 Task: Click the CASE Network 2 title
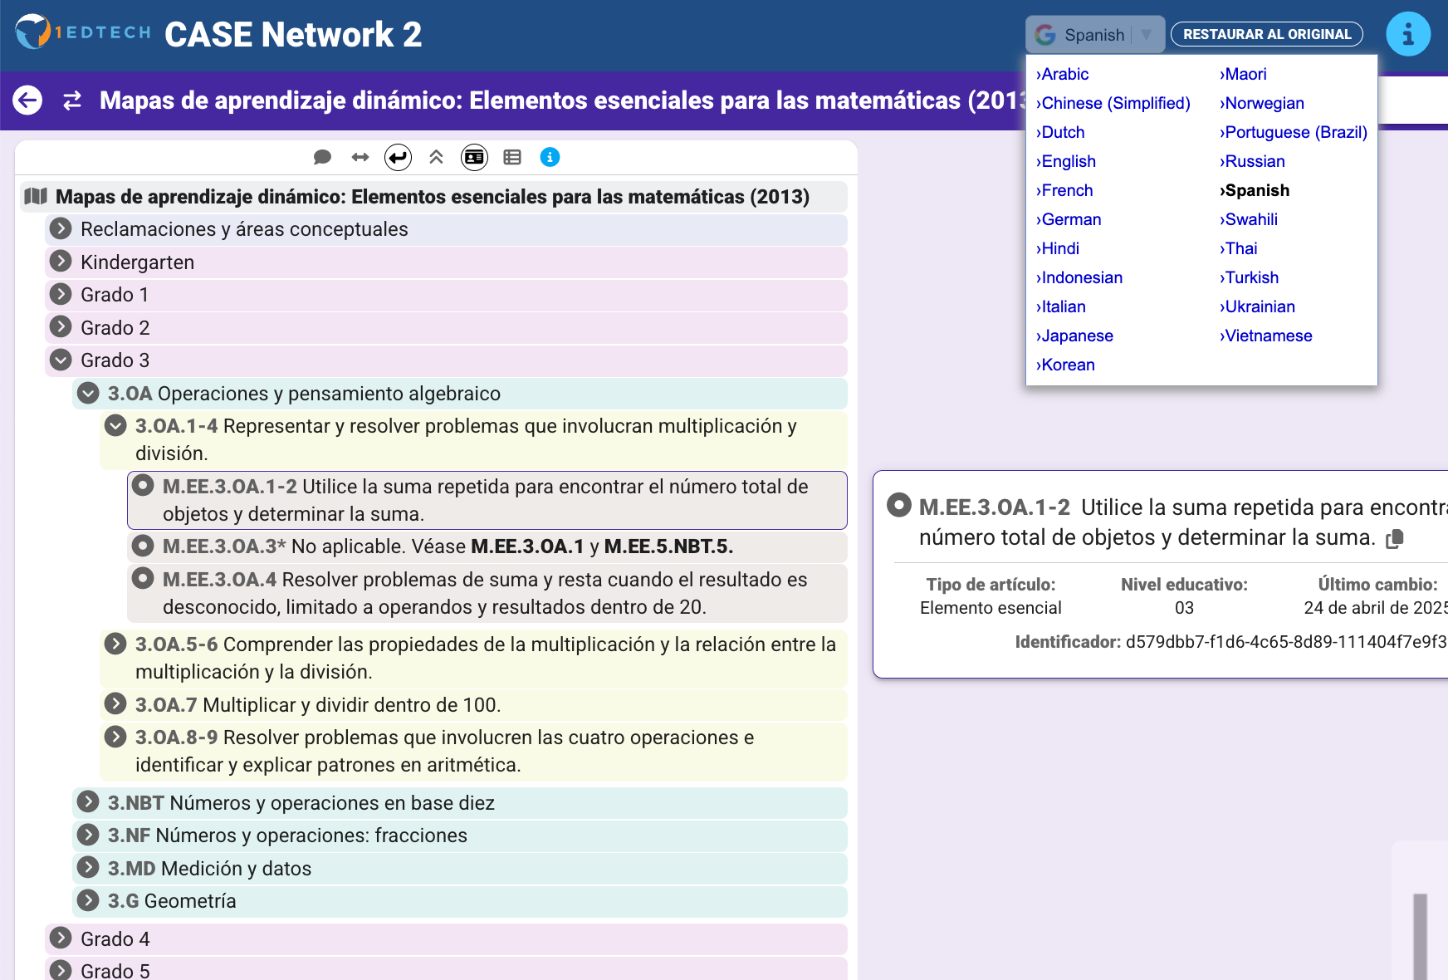293,35
